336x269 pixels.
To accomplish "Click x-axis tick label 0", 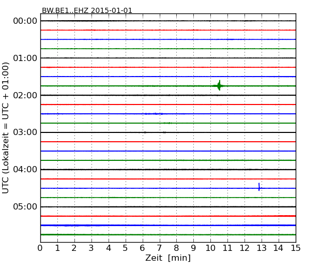I will pyautogui.click(x=40, y=248).
